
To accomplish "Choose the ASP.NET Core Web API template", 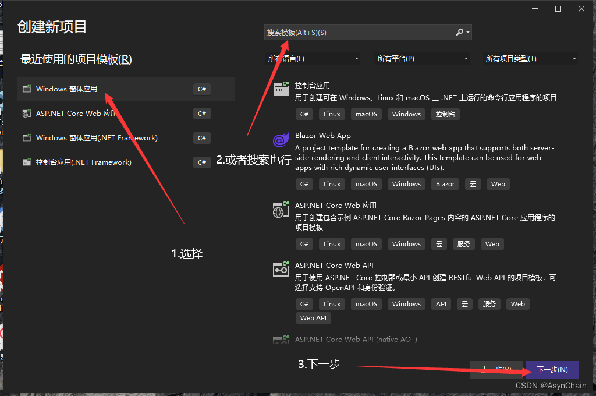I will pos(334,266).
